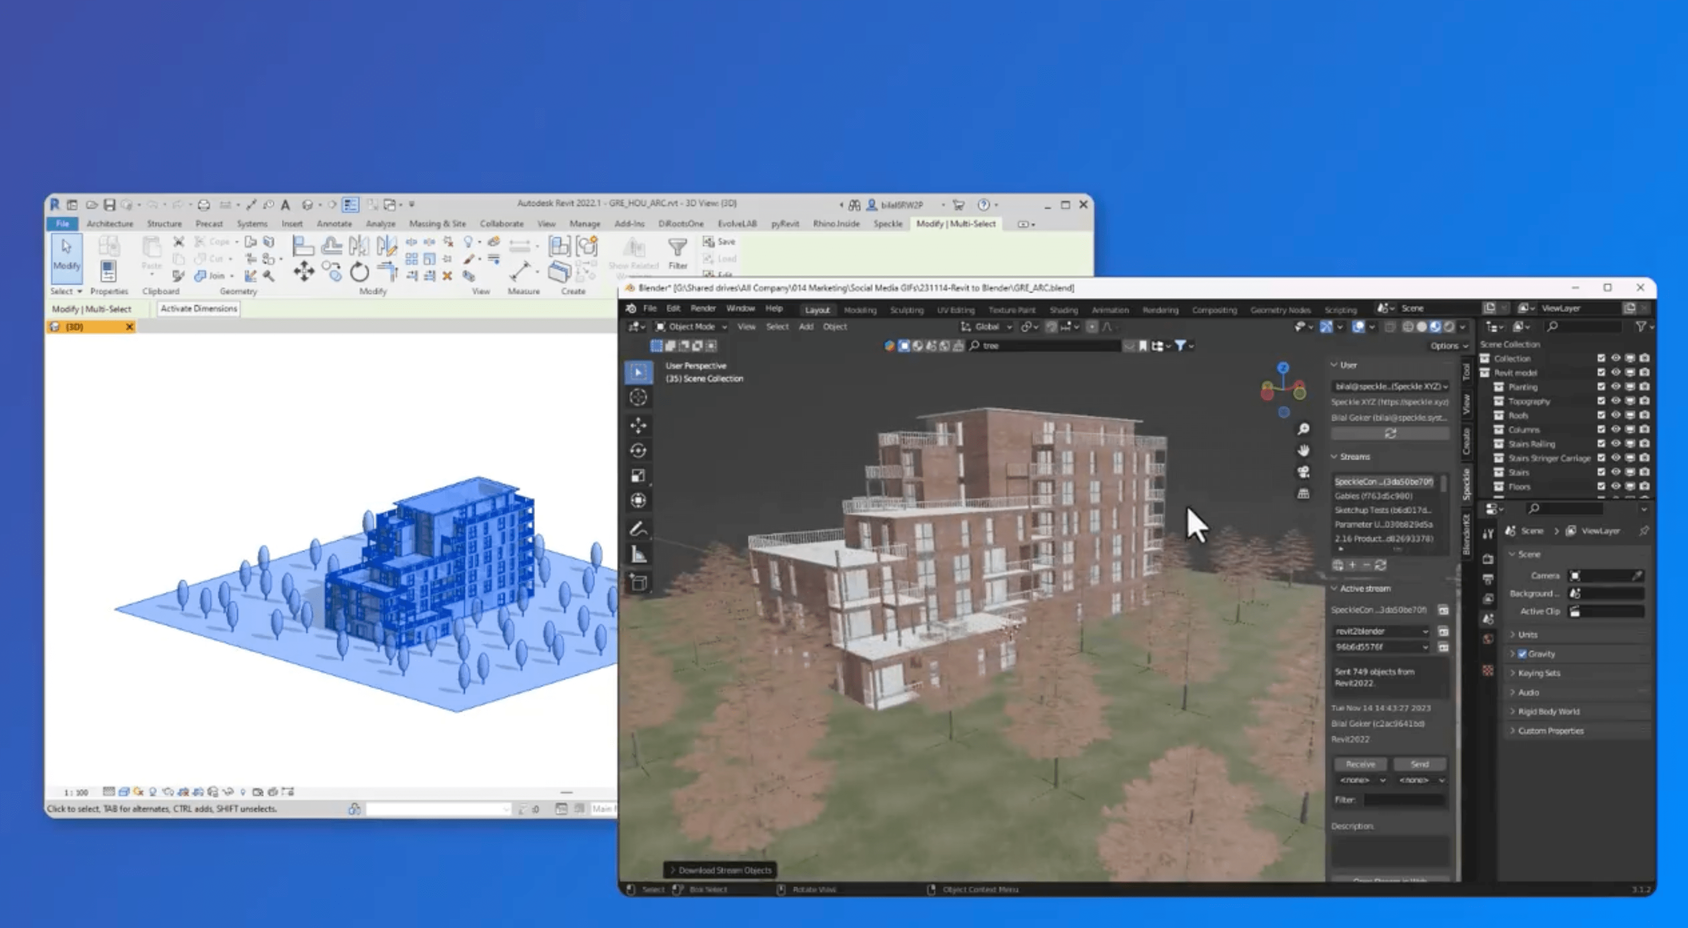Select Blender's Cursor tool
Image resolution: width=1688 pixels, height=928 pixels.
[639, 397]
